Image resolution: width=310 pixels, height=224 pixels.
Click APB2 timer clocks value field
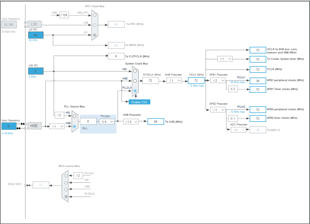[x=258, y=119]
